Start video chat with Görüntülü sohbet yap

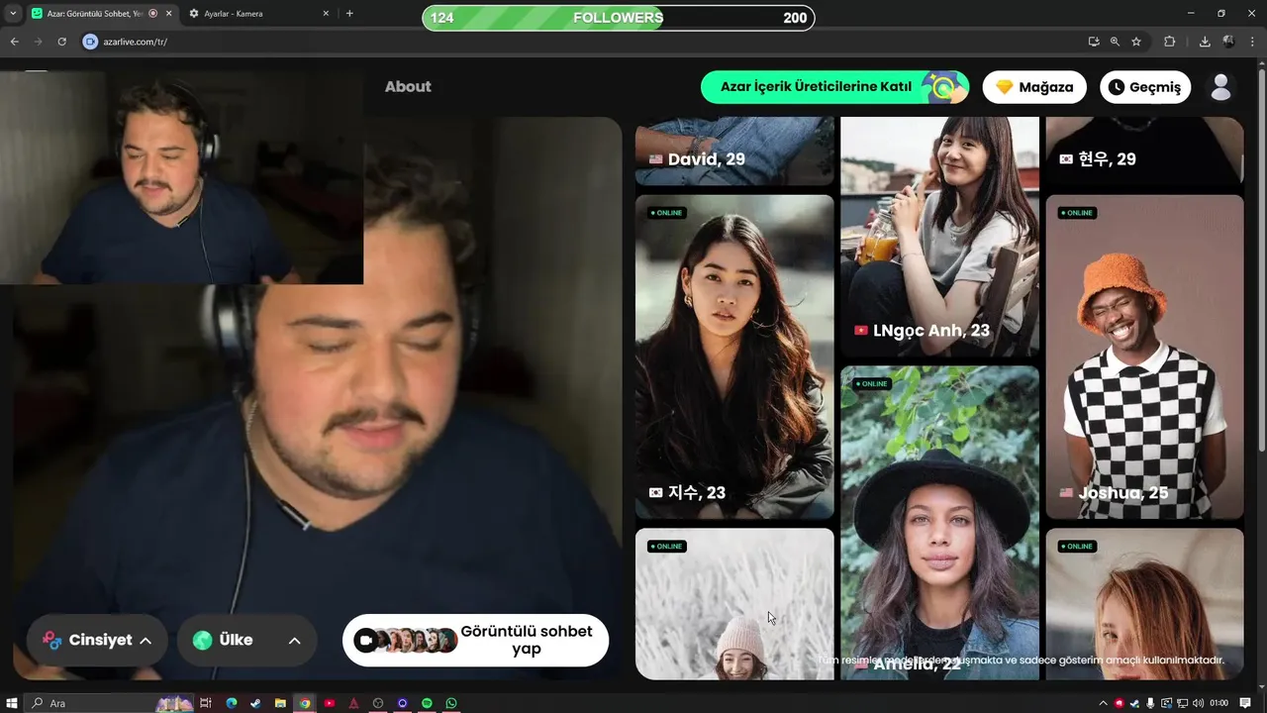(475, 640)
